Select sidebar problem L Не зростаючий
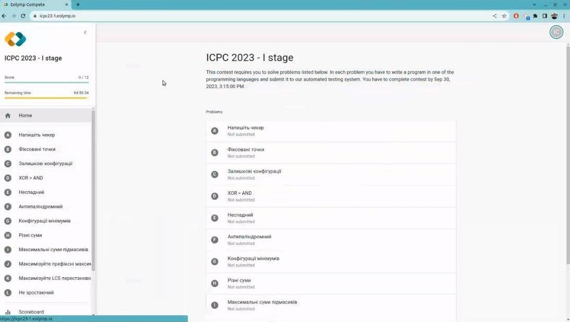570x322 pixels. tap(46, 293)
